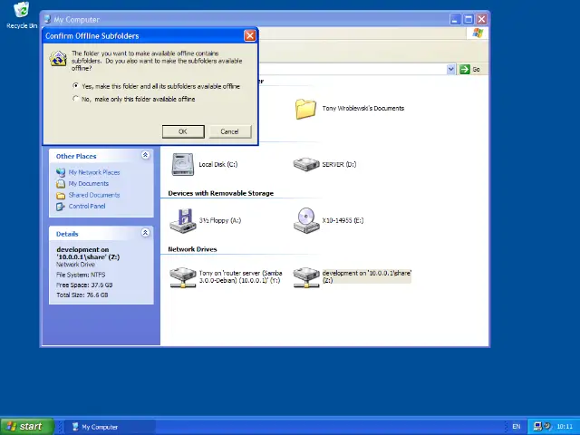Click the My Computer title bar icon

[x=47, y=19]
